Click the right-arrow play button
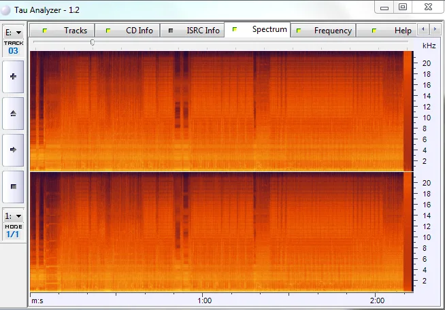The height and width of the screenshot is (310, 445). tap(13, 150)
